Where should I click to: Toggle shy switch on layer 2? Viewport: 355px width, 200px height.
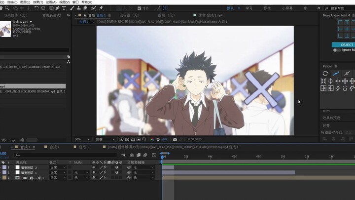point(94,172)
